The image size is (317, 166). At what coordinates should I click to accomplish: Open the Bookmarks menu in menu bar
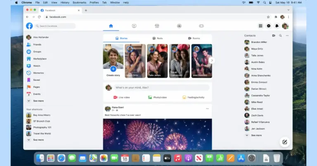pyautogui.click(x=79, y=2)
